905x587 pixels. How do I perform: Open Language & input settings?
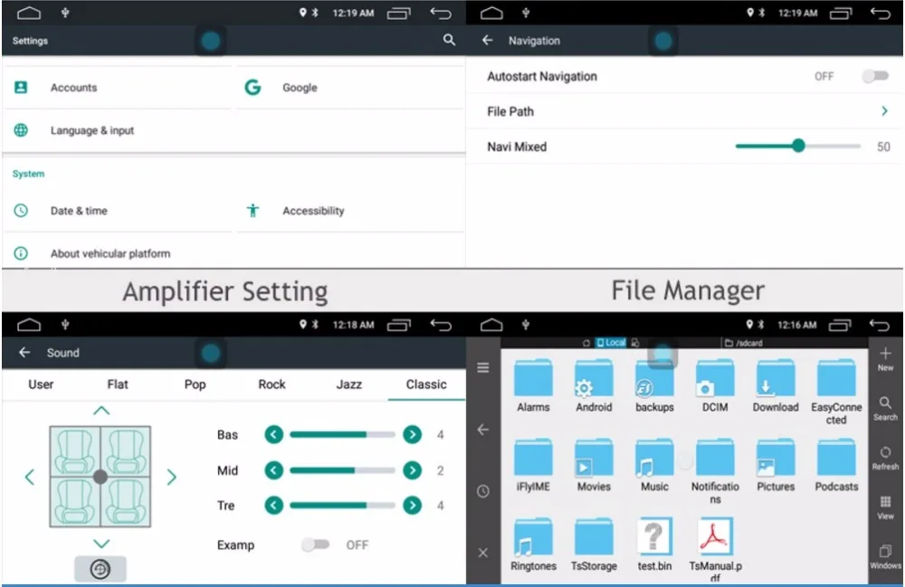[117, 130]
